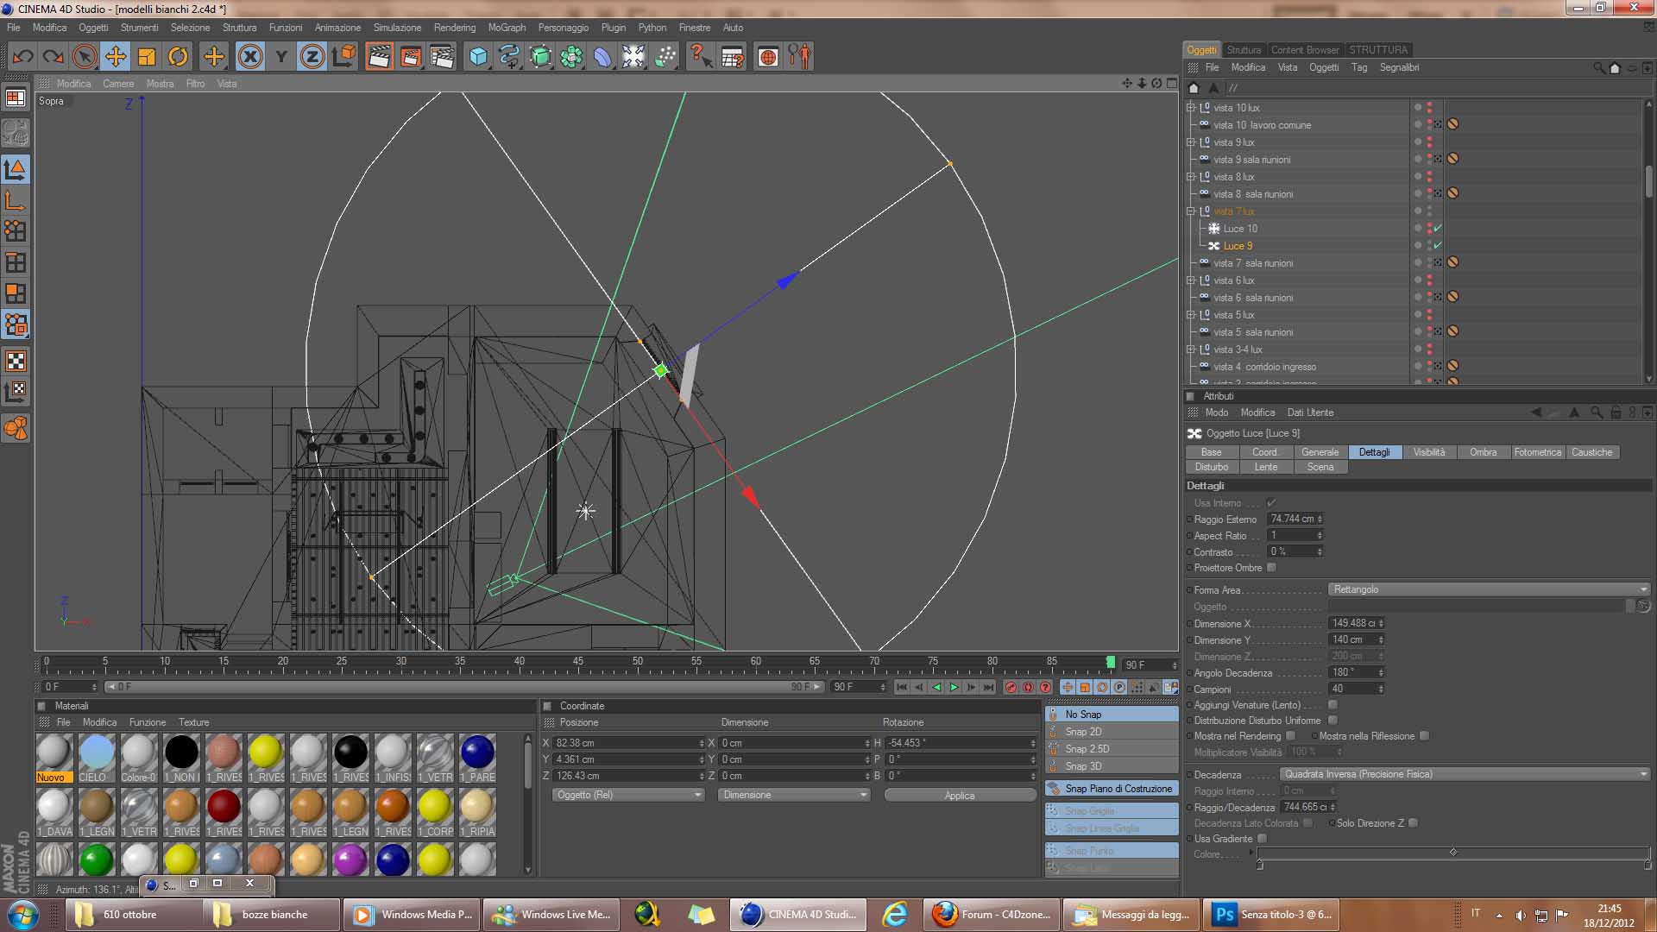Screen dimensions: 1657x932
Task: Open the MoGraph menu
Action: [507, 28]
